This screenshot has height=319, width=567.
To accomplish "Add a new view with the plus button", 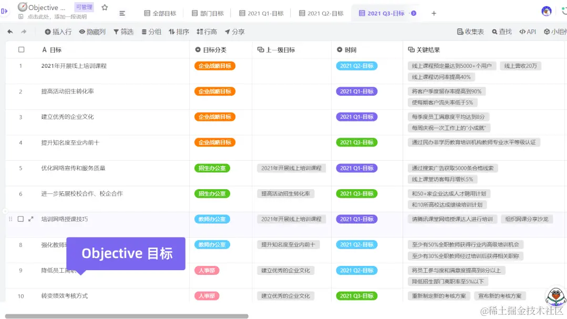I will coord(434,13).
